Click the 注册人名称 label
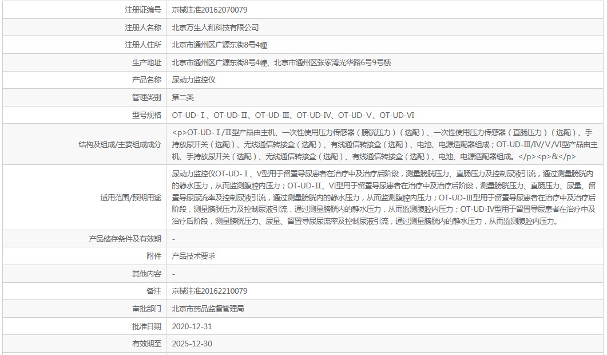607x355 pixels. click(143, 27)
